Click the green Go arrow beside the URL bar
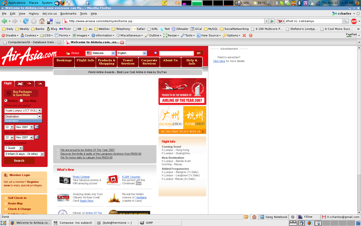The height and width of the screenshot is (226, 361). 272,21
